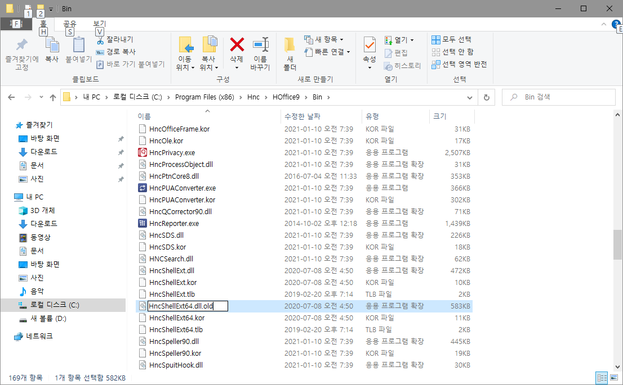The image size is (623, 385).
Task: Switch to the Share (공유) tab
Action: click(x=69, y=24)
